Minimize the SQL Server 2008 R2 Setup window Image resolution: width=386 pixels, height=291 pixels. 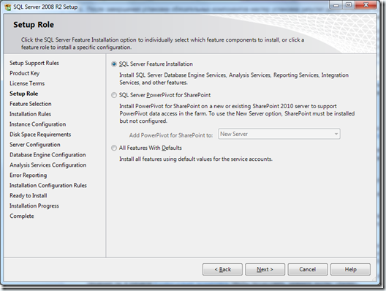coord(336,5)
